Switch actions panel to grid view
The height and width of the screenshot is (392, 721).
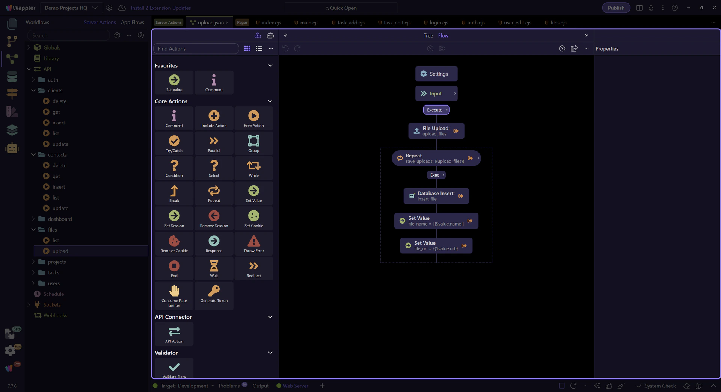pos(247,48)
